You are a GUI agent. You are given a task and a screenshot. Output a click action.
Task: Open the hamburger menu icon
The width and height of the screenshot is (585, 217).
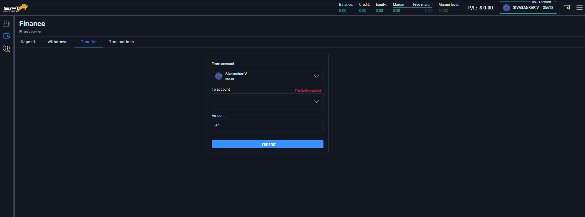point(580,8)
